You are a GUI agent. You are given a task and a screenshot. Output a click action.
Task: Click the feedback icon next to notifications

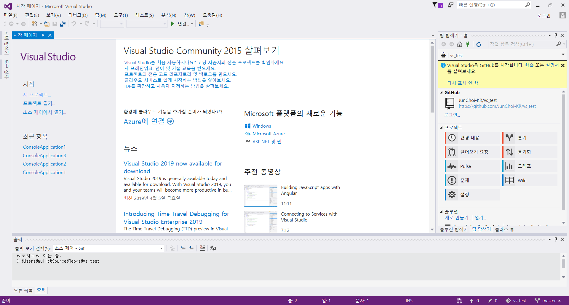pos(451,5)
